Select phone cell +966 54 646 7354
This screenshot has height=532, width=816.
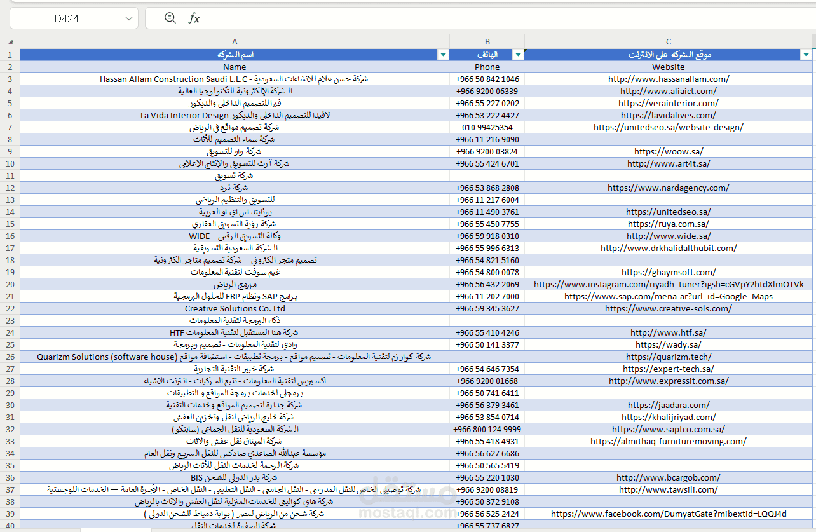tap(487, 369)
